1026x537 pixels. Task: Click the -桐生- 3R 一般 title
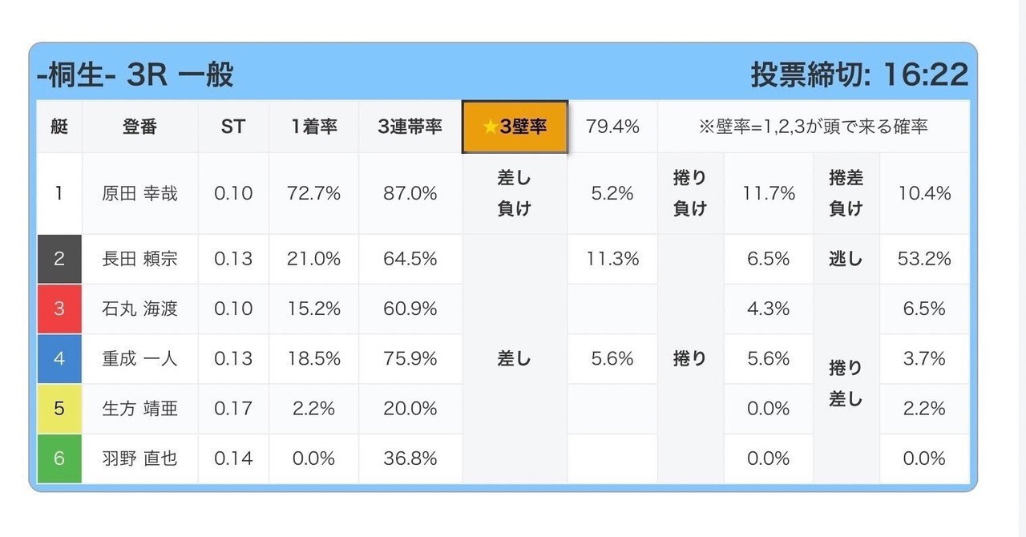click(x=135, y=75)
